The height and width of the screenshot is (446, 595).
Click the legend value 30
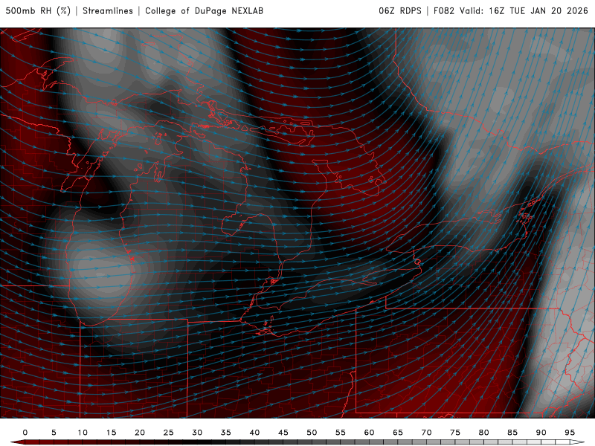(197, 433)
